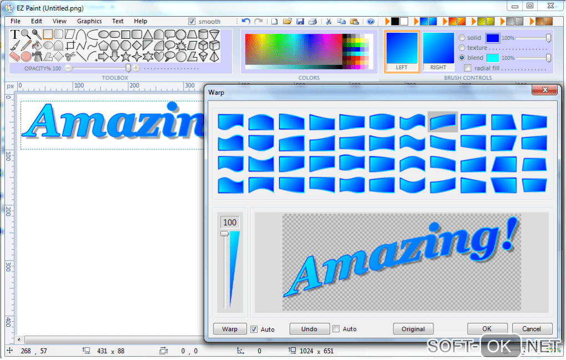Pick the gray-highlighted warp shape thumbnail

443,122
